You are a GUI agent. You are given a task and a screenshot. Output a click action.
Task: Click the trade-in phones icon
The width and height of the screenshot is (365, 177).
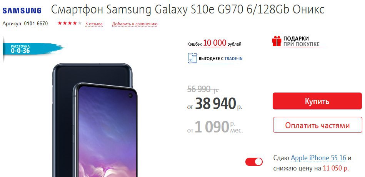click(192, 58)
